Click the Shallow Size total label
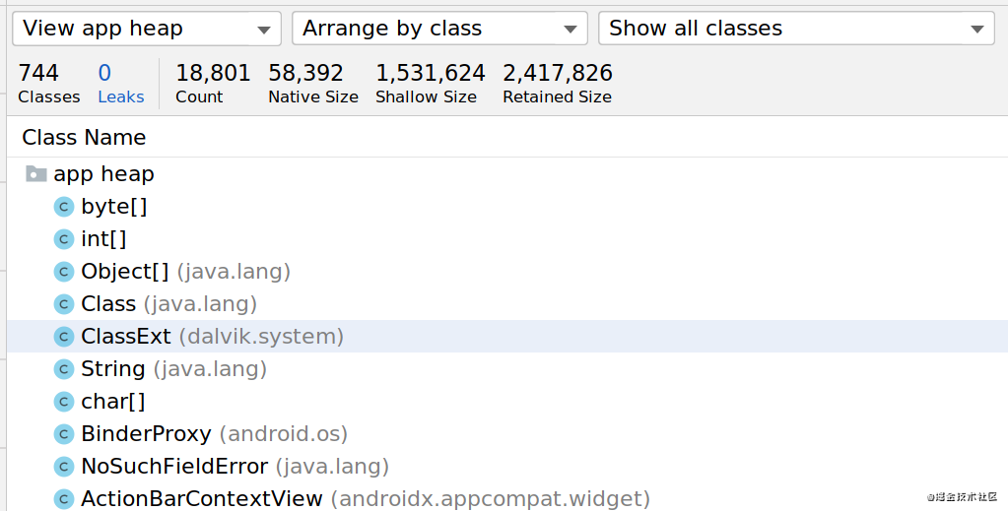Viewport: 1008px width, 511px height. coord(427,97)
